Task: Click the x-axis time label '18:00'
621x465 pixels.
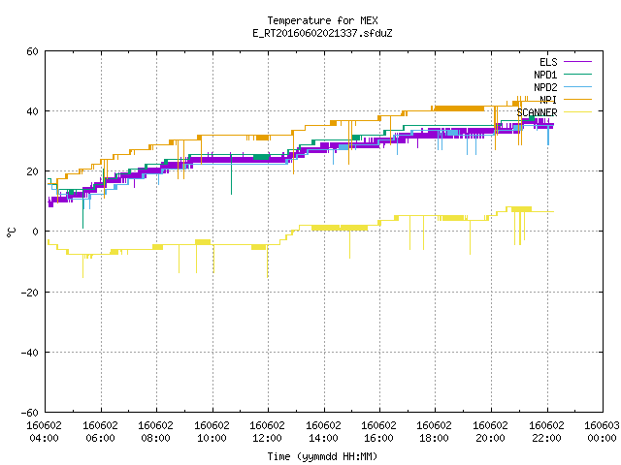Action: (x=435, y=438)
